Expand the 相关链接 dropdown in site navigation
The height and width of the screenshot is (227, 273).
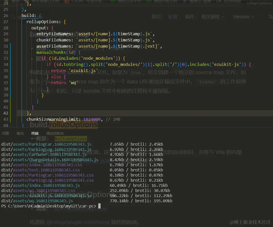(213, 17)
